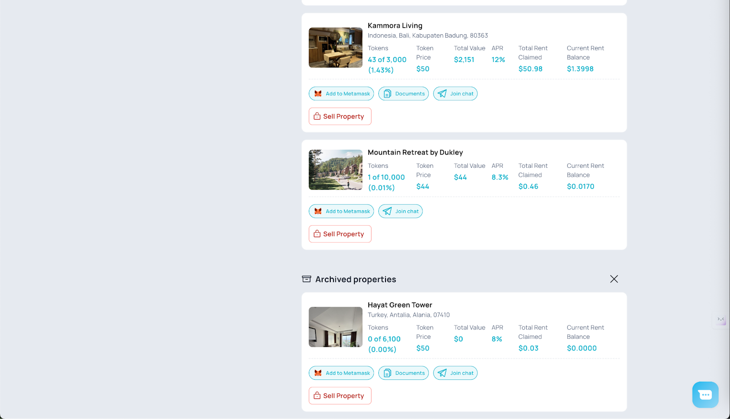The image size is (730, 419).
Task: Click address Turkey, Antalia, Alania, 07410
Action: coord(409,315)
